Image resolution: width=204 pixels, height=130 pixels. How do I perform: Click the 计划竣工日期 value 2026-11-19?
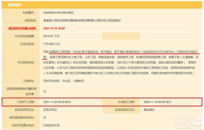click(x=157, y=102)
